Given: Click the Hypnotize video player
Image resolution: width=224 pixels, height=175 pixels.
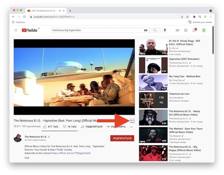Looking at the screenshot, I should [x=74, y=77].
